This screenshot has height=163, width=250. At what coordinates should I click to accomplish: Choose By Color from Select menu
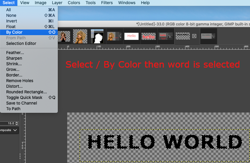click(x=14, y=32)
